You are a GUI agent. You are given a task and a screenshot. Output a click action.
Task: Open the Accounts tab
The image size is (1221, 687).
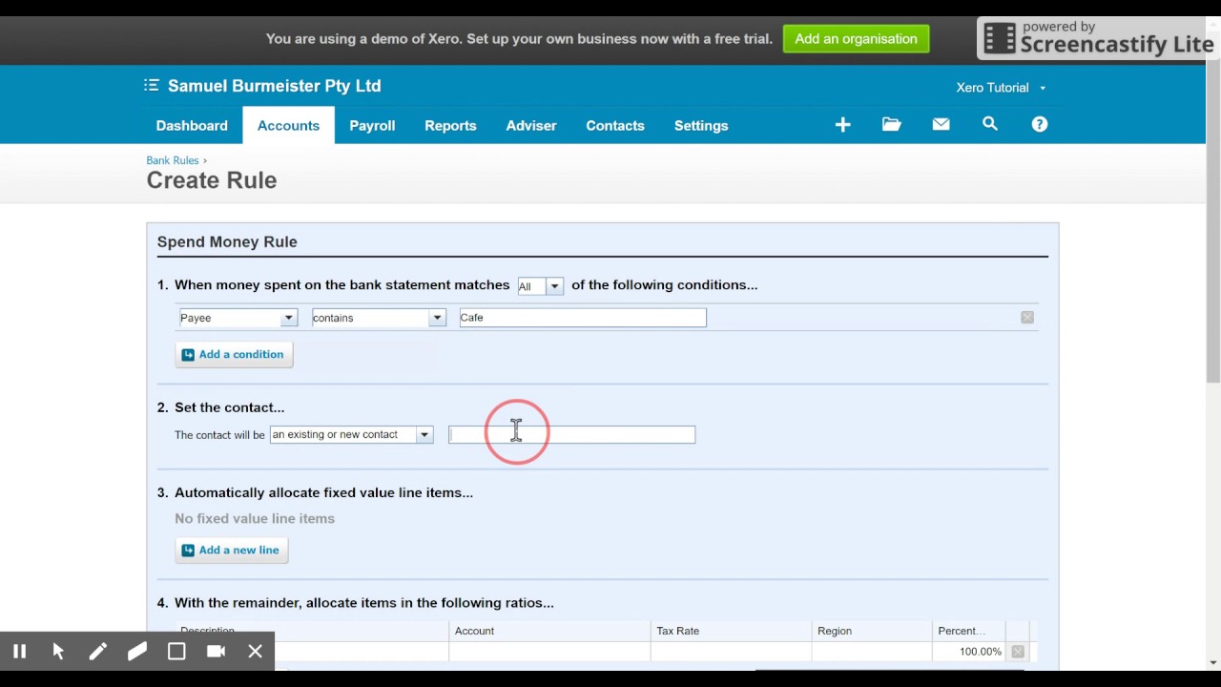[288, 125]
